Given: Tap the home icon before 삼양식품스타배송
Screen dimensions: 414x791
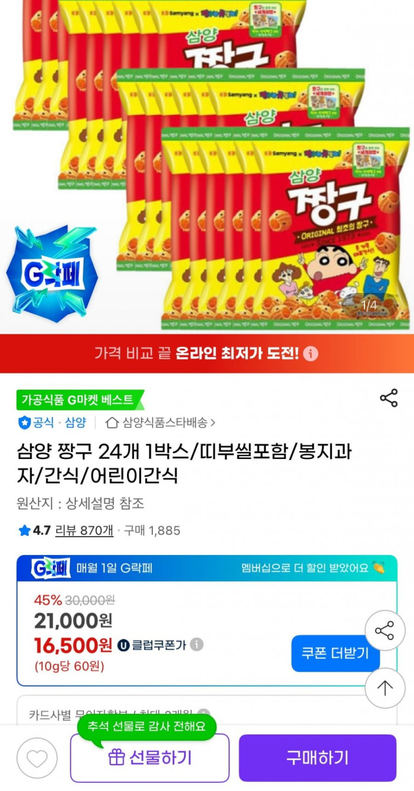Looking at the screenshot, I should (x=112, y=422).
